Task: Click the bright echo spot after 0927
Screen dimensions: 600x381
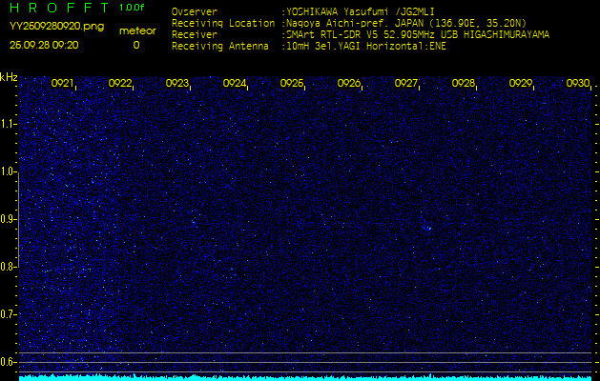Action: point(427,229)
